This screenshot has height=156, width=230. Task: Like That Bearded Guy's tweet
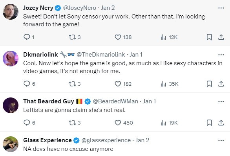click(118, 123)
